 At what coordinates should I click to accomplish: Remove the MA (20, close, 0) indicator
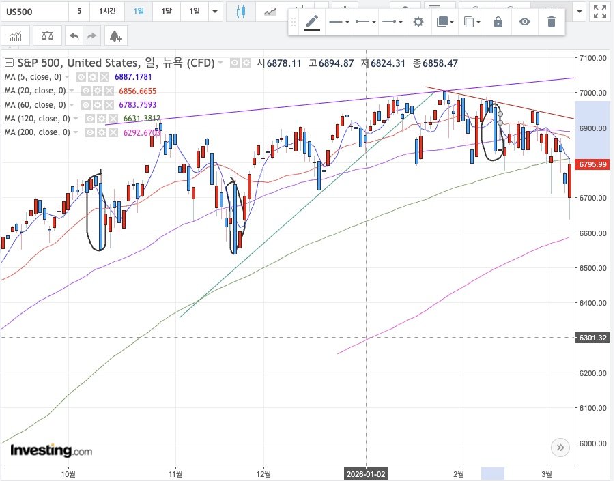(x=109, y=91)
